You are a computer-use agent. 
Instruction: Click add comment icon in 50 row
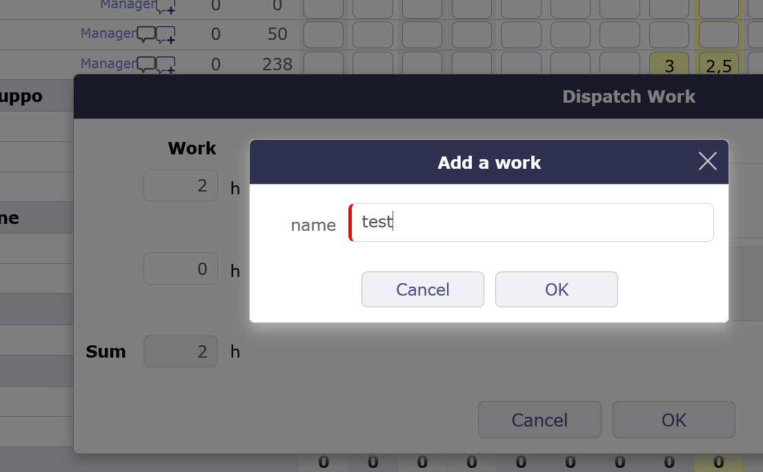166,34
